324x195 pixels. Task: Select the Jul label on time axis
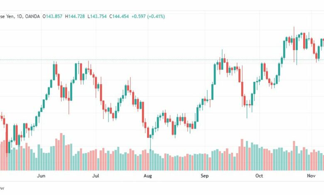click(x=96, y=176)
